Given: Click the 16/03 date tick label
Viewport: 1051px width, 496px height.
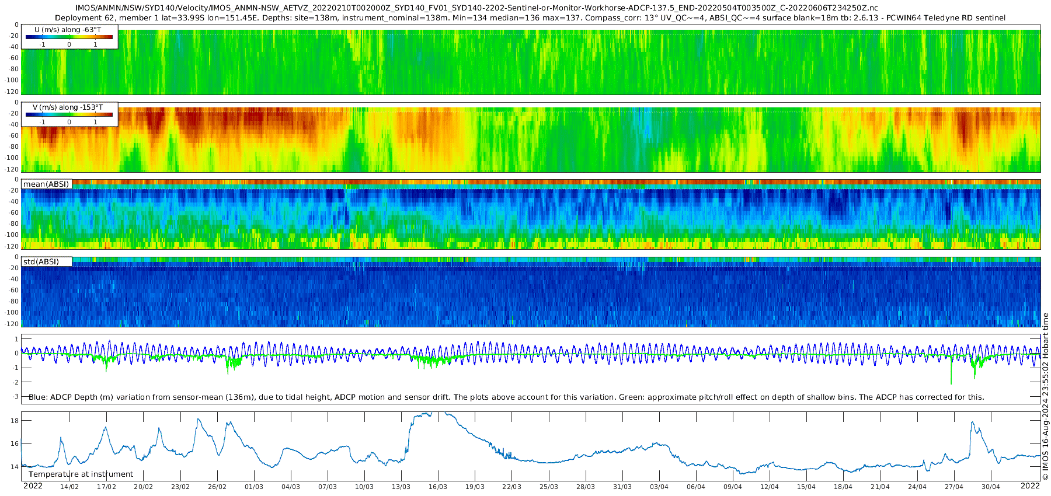Looking at the screenshot, I should coord(438,487).
